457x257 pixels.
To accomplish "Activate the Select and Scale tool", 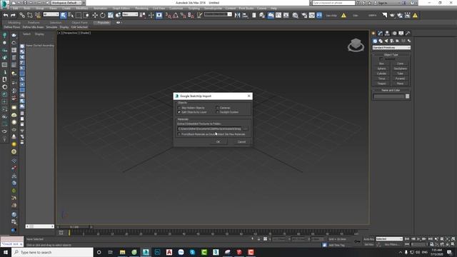I will pyautogui.click(x=111, y=15).
